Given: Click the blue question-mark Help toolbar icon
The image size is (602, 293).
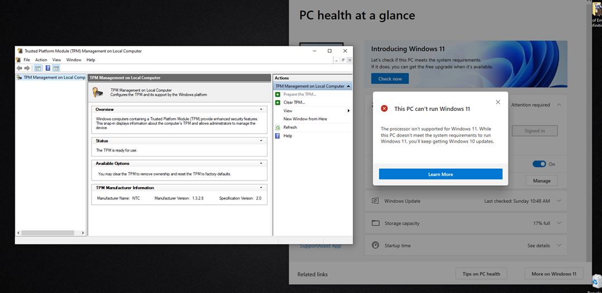Looking at the screenshot, I should click(48, 68).
